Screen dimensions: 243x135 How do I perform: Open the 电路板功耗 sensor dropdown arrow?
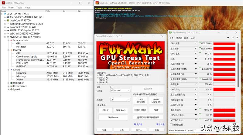tap(196, 110)
